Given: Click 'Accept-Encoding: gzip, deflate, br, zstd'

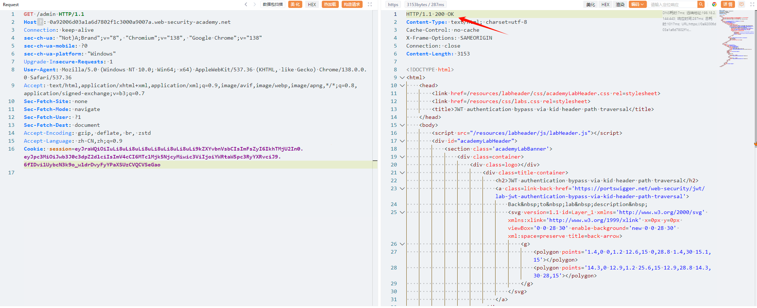Looking at the screenshot, I should click(87, 133).
